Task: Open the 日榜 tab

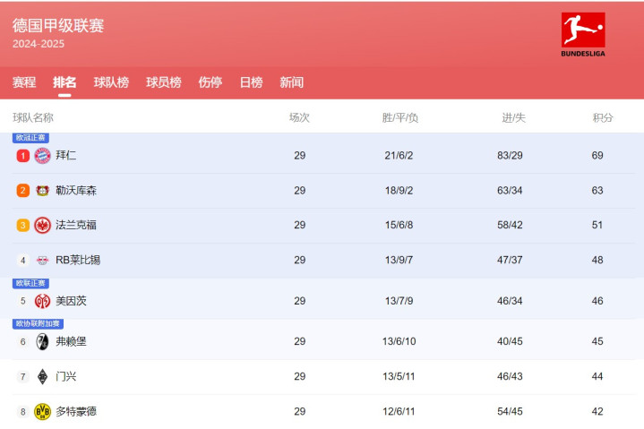Action: pyautogui.click(x=251, y=82)
